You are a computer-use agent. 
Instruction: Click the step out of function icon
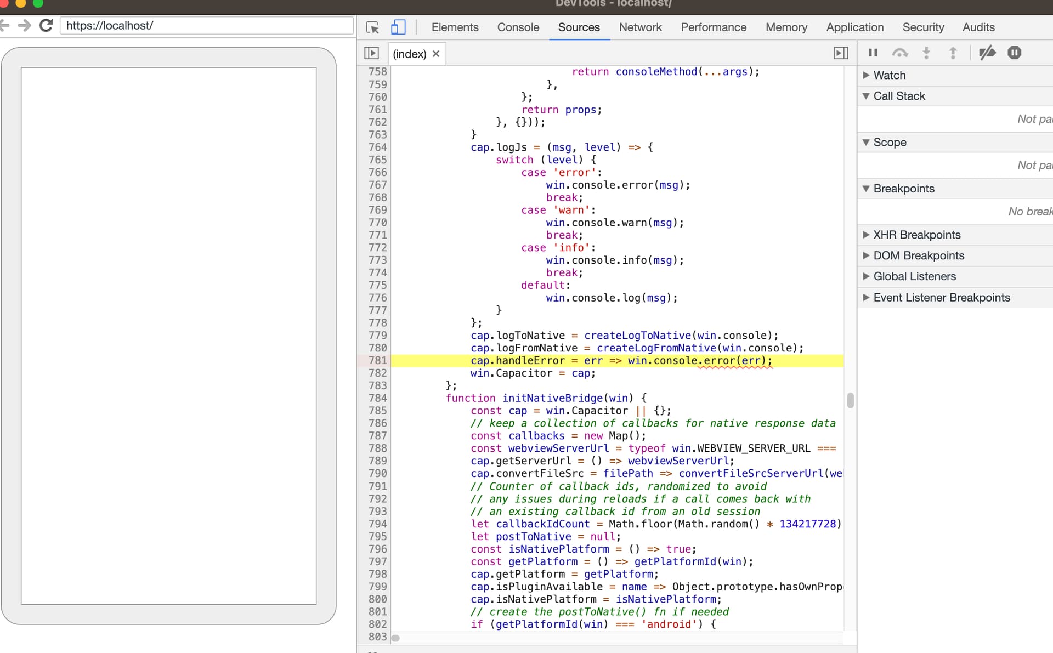[x=953, y=53]
